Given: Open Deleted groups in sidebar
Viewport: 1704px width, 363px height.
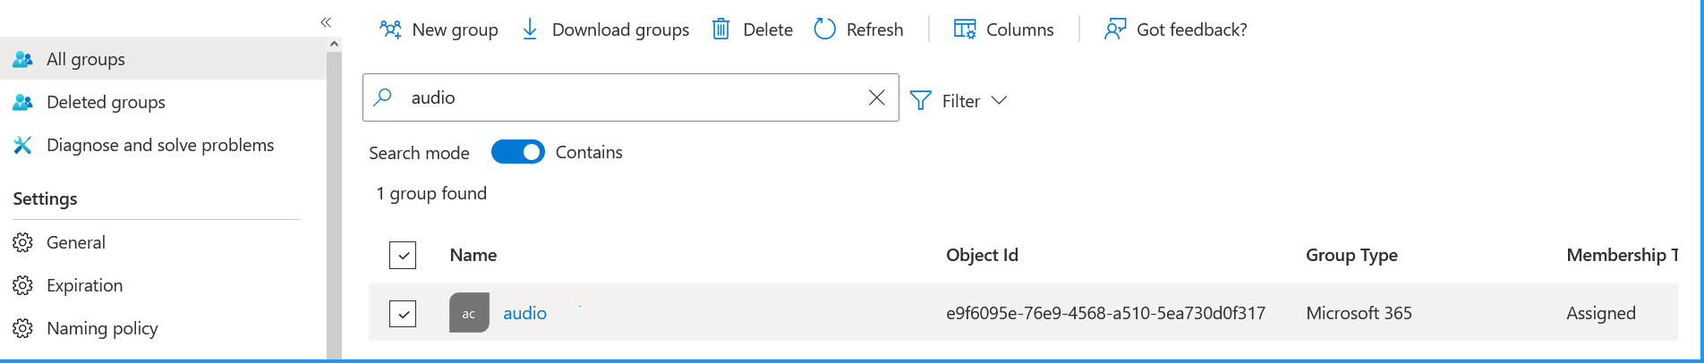Looking at the screenshot, I should point(106,102).
